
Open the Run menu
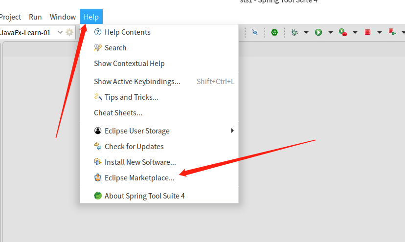(35, 17)
